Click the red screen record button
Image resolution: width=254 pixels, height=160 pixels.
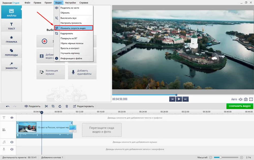click(x=44, y=41)
